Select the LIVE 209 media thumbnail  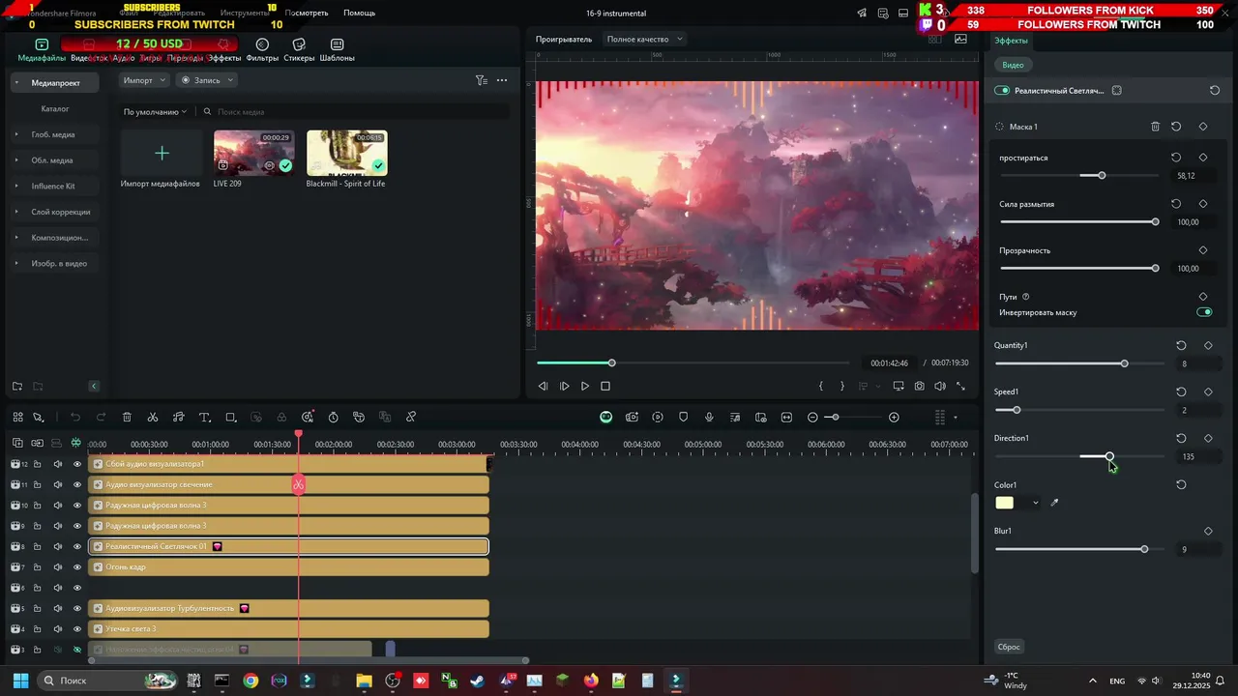point(253,153)
